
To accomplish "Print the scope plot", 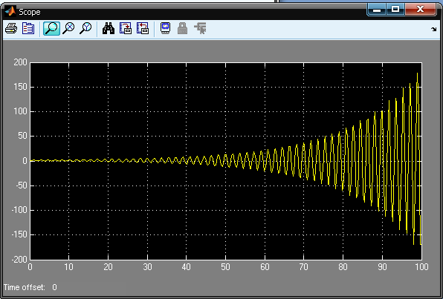I will coord(11,28).
